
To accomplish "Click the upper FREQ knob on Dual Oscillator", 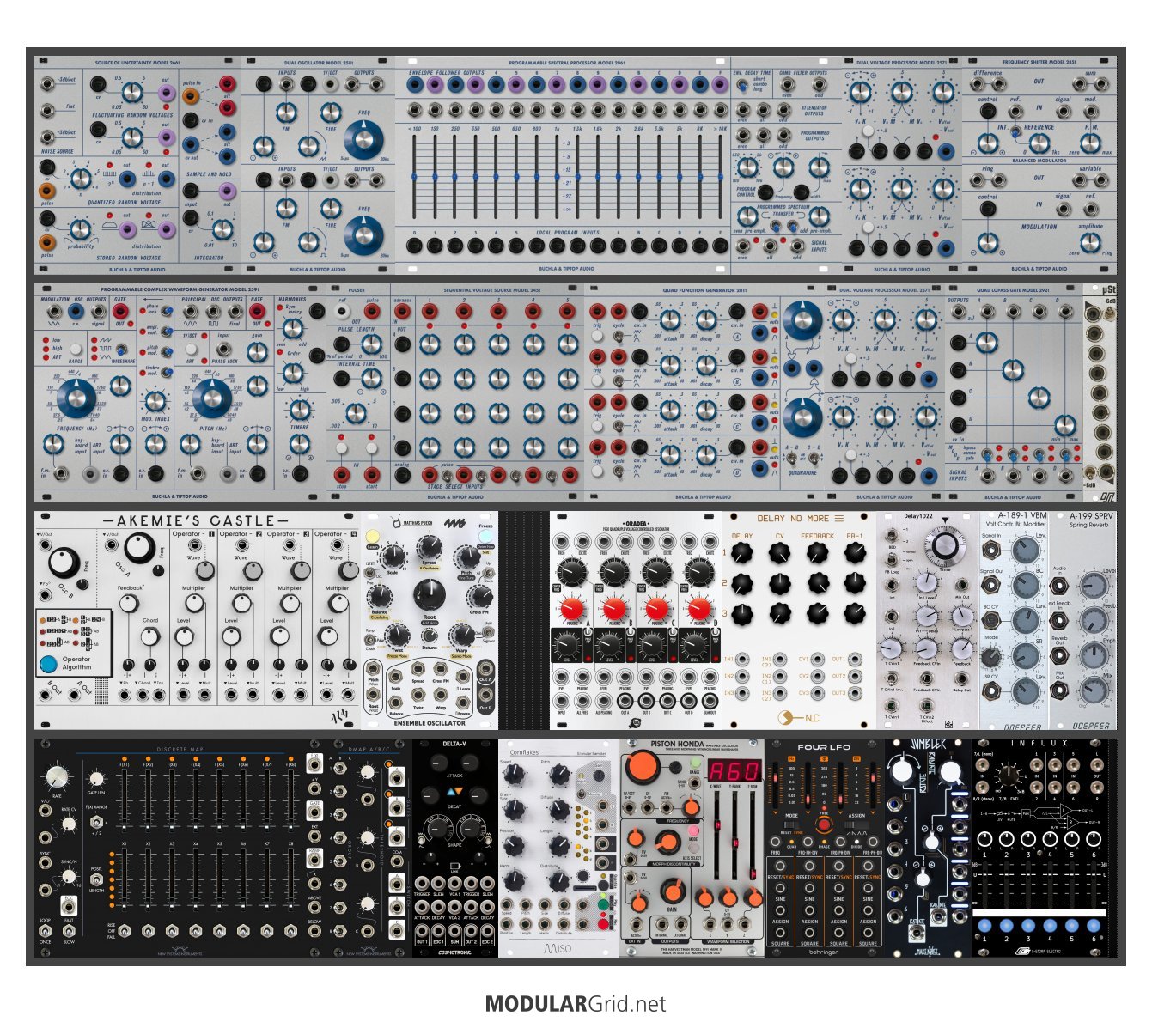I will coord(364,141).
